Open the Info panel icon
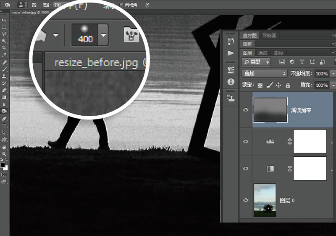This screenshot has height=236, width=336. point(231,82)
